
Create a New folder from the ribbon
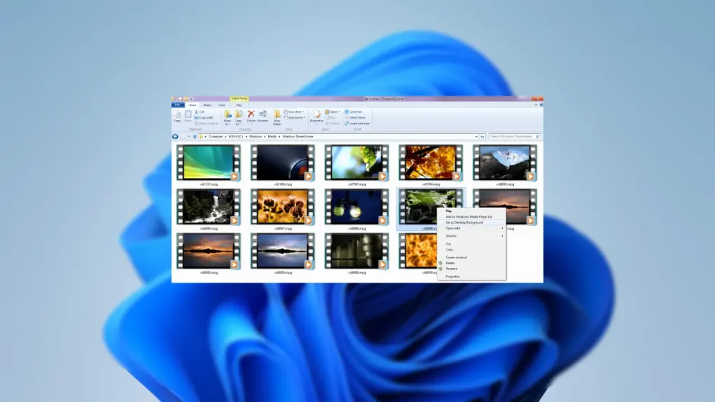coord(277,117)
